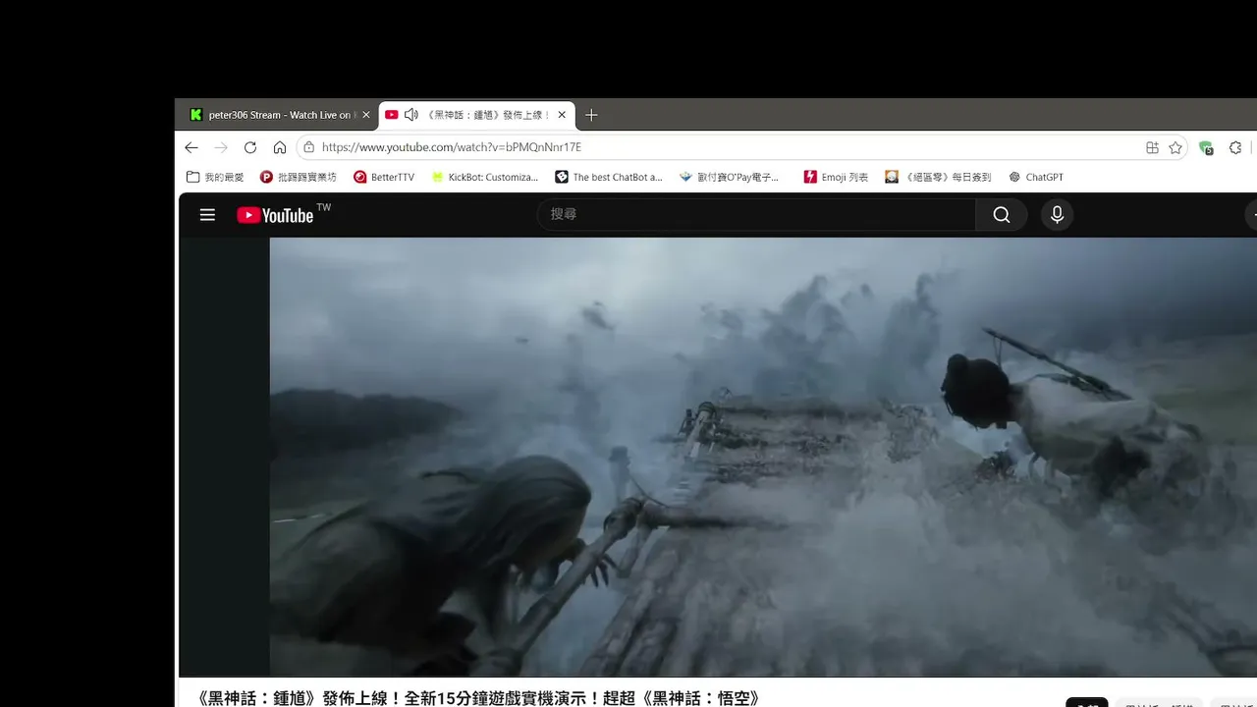Click the YouTube search magnifier button
1257x707 pixels.
click(1001, 215)
